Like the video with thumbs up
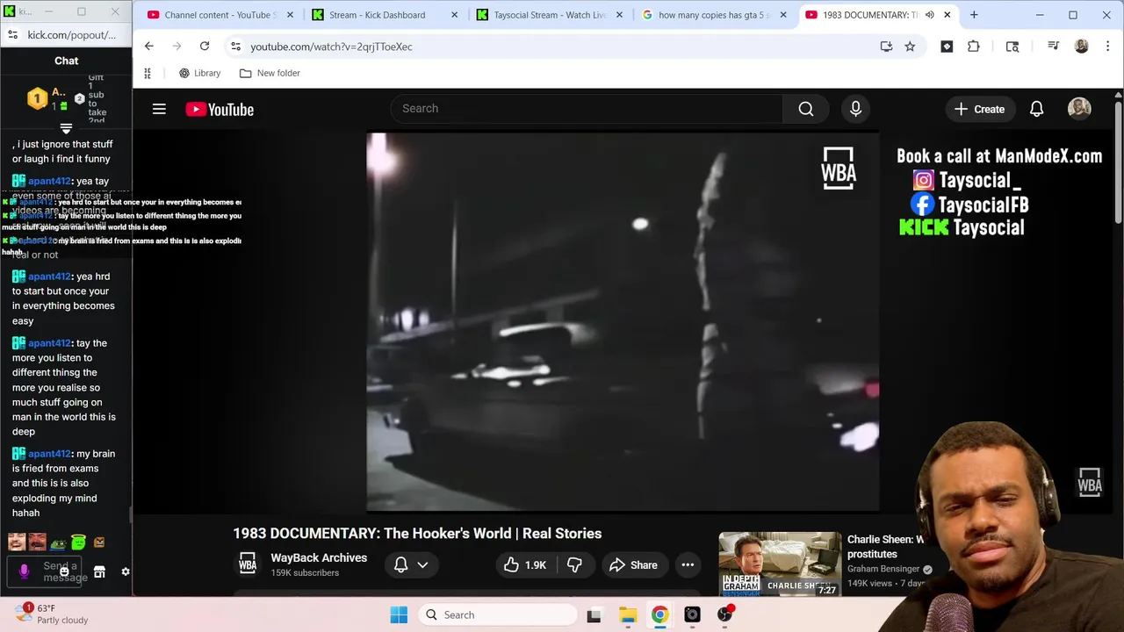 [x=525, y=564]
